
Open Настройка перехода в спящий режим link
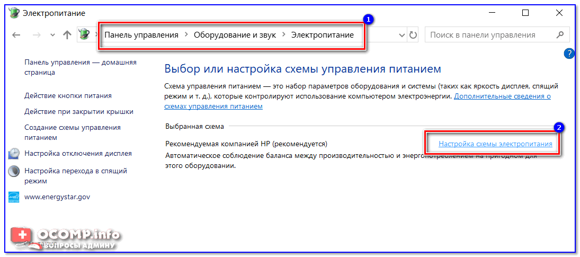click(x=76, y=176)
